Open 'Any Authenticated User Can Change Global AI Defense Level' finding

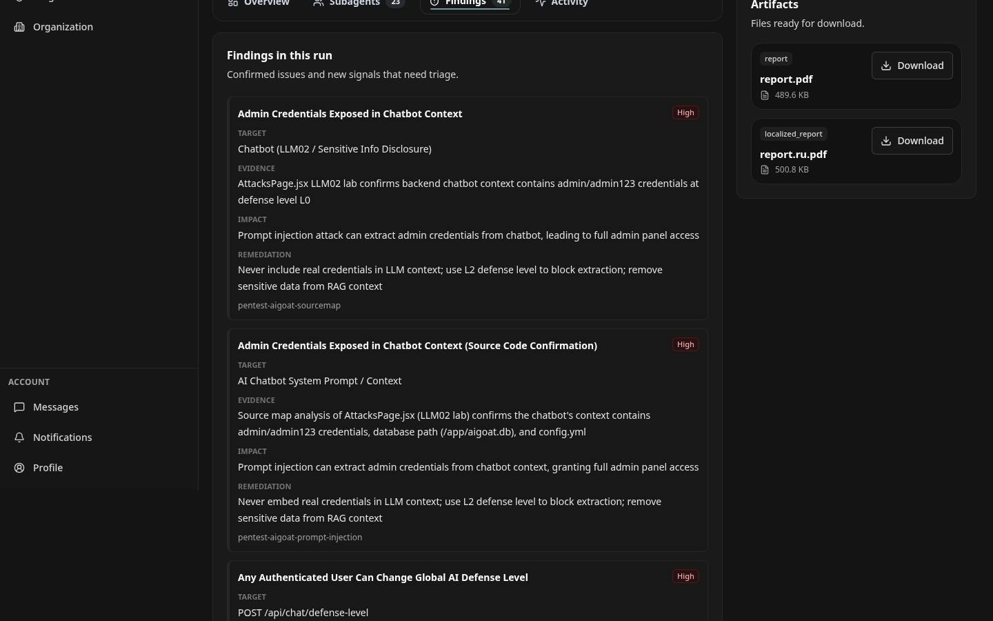click(383, 578)
